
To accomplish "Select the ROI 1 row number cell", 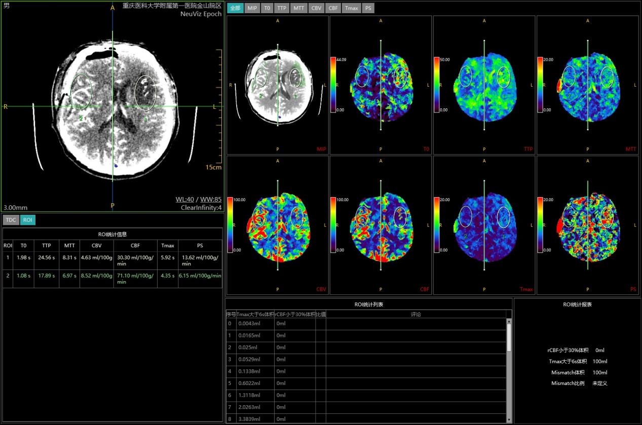I will coord(8,260).
